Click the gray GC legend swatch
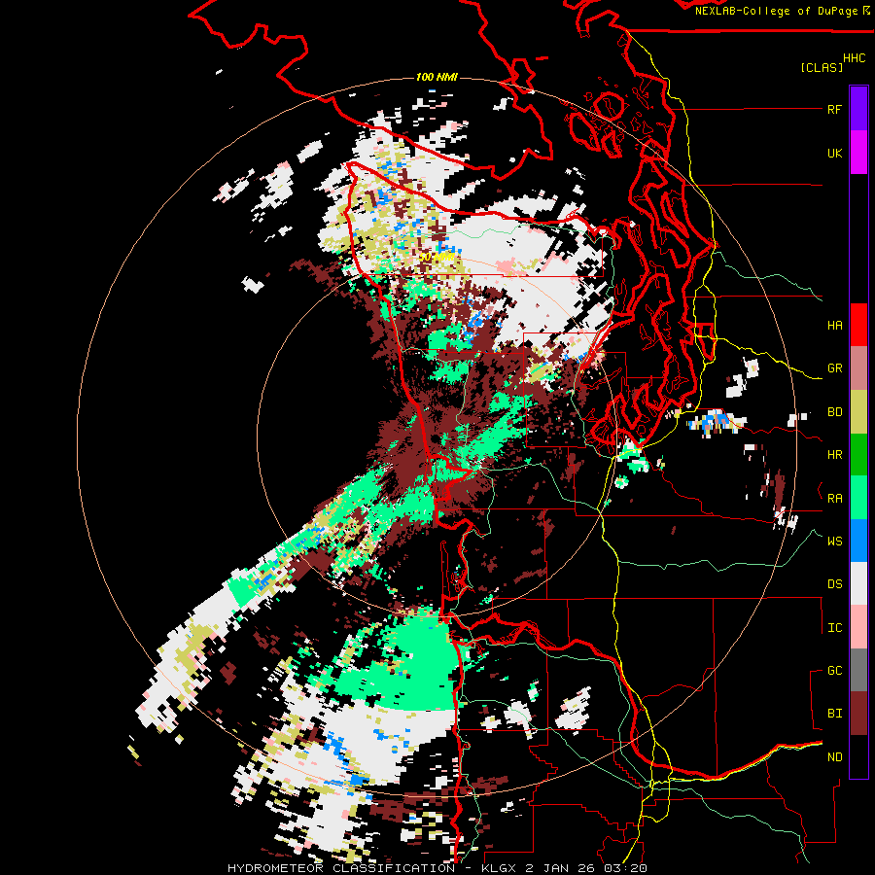 click(x=858, y=671)
